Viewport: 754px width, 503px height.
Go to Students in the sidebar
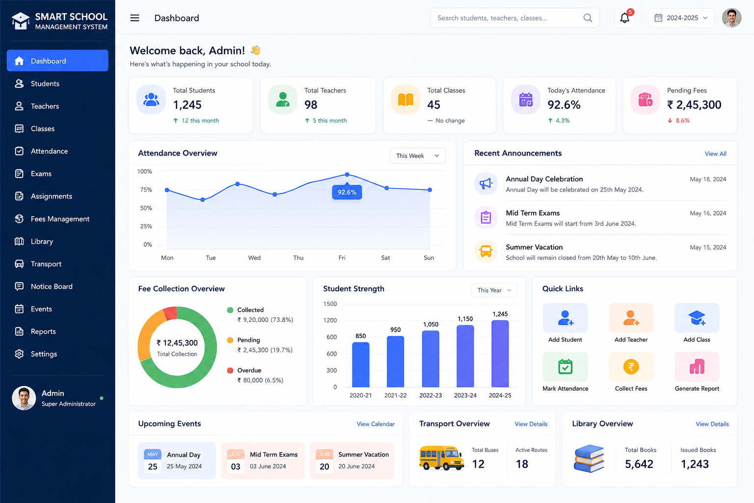point(57,84)
